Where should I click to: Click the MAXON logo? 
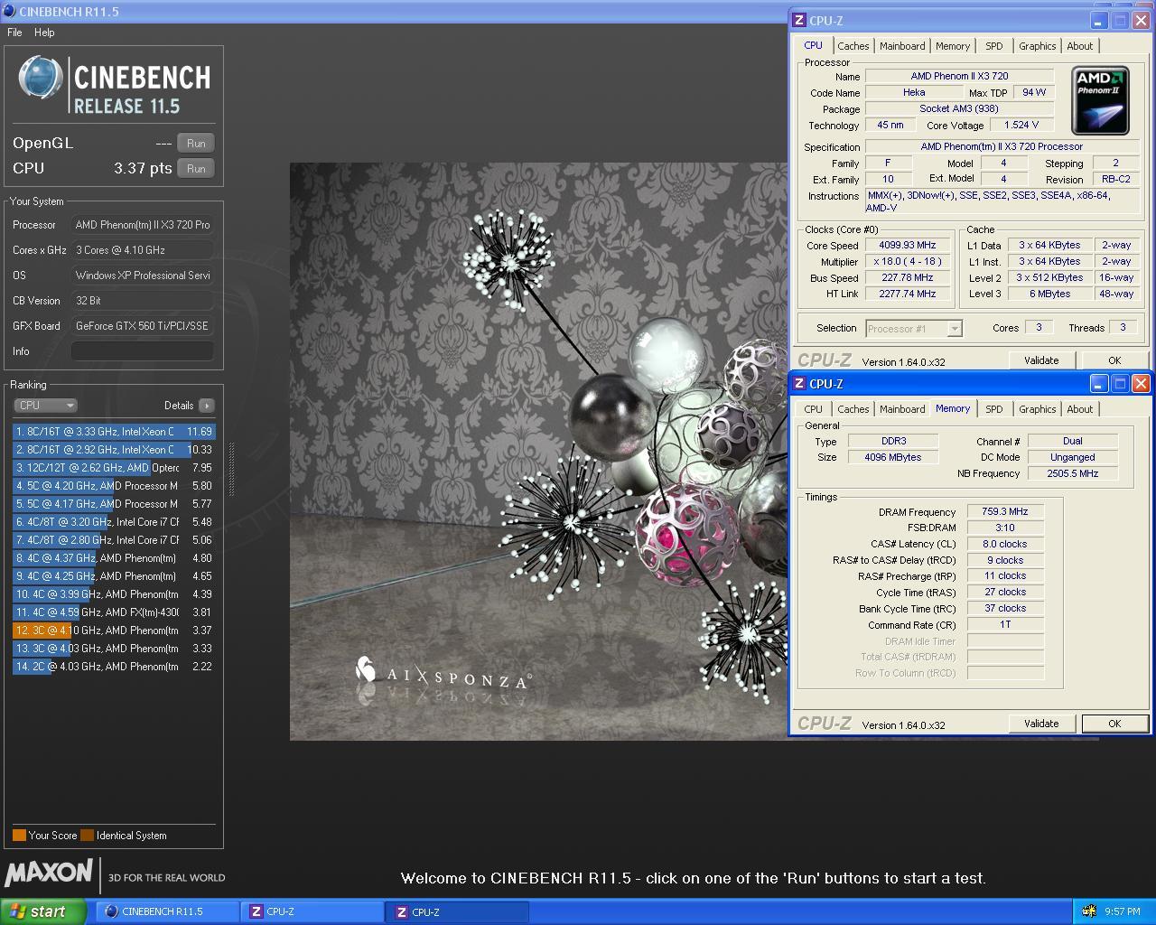pos(49,873)
